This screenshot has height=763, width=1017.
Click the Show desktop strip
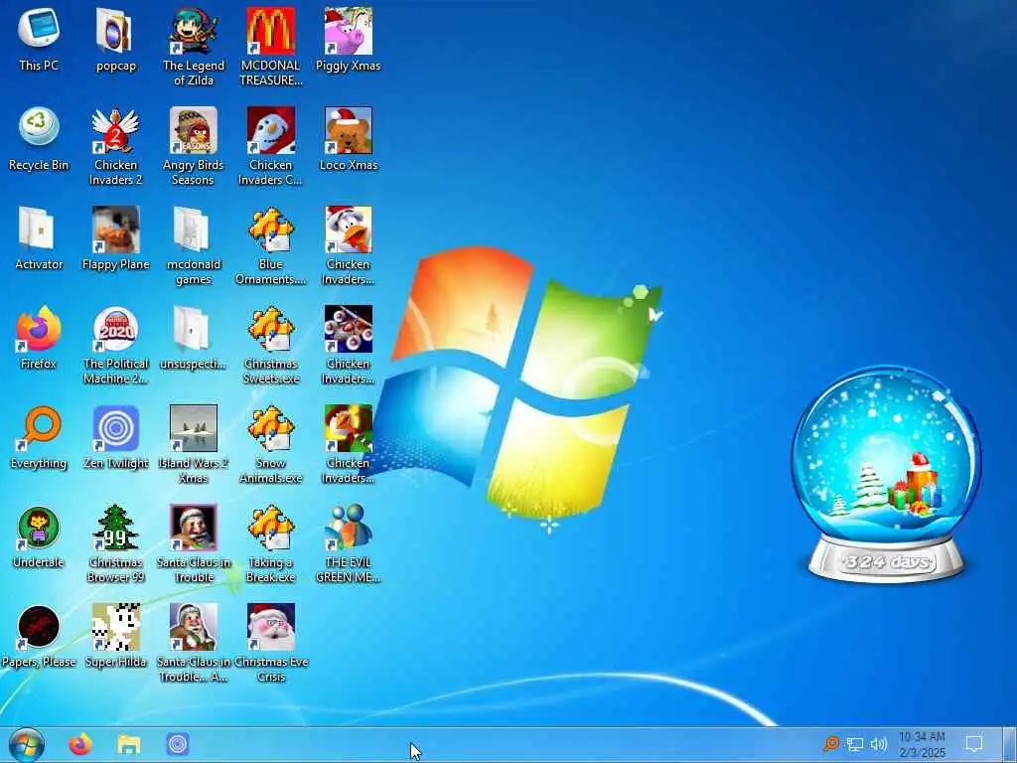coord(1011,745)
